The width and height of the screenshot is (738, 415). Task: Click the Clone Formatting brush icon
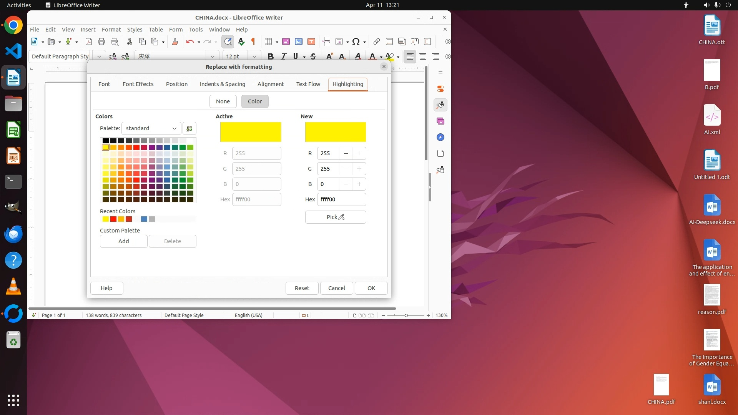point(175,41)
